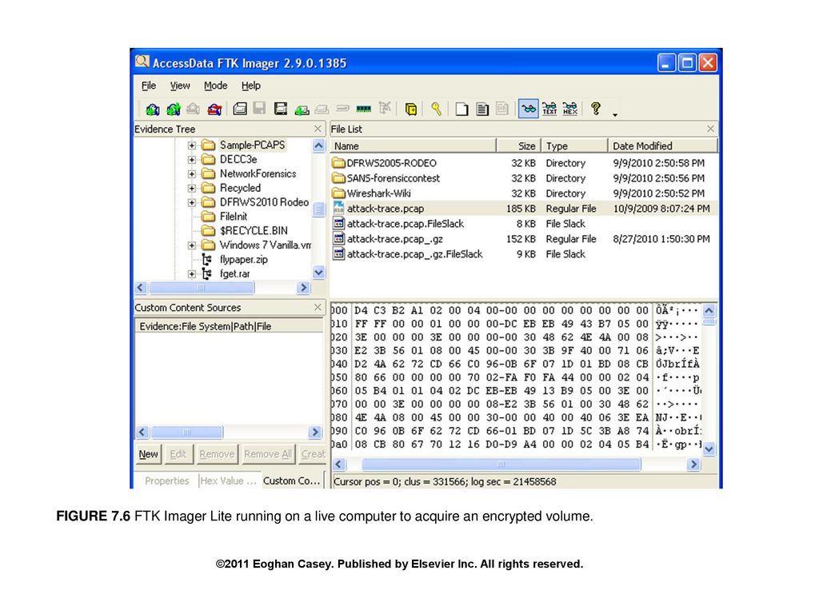This screenshot has height=614, width=819.
Task: Toggle the TEXT view mode icon
Action: [x=549, y=109]
